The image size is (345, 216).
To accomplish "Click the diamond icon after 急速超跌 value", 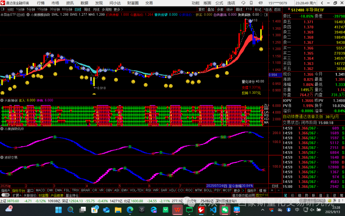I will tap(261, 15).
